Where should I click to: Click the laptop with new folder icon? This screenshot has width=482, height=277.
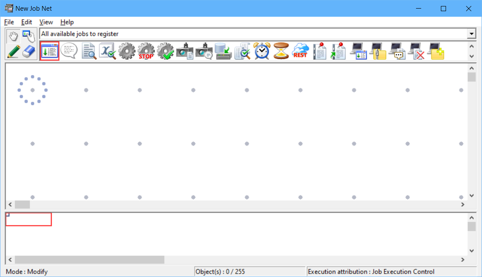(436, 51)
